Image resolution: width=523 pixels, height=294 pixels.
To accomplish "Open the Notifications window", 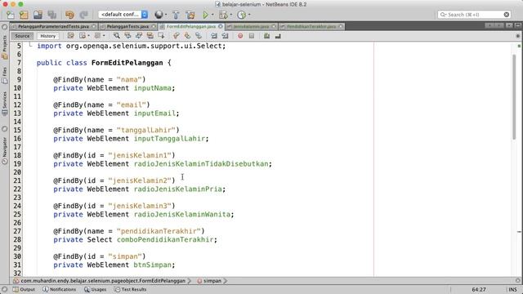I will pos(59,289).
